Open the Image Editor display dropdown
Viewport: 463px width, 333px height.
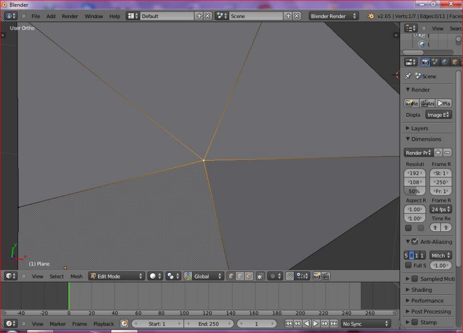pyautogui.click(x=438, y=115)
